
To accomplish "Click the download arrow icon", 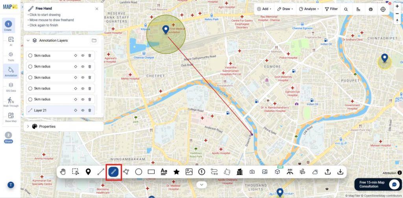I will [340, 172].
